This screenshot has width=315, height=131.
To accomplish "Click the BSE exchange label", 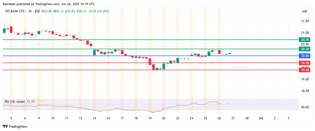I will tap(38, 11).
